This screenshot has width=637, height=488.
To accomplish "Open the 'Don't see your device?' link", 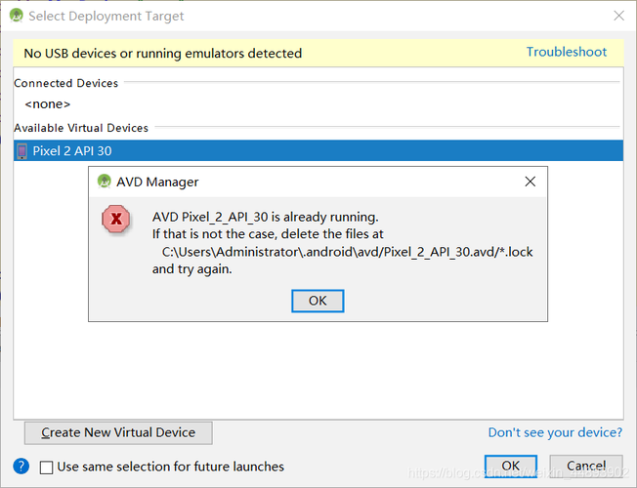I will (x=555, y=432).
